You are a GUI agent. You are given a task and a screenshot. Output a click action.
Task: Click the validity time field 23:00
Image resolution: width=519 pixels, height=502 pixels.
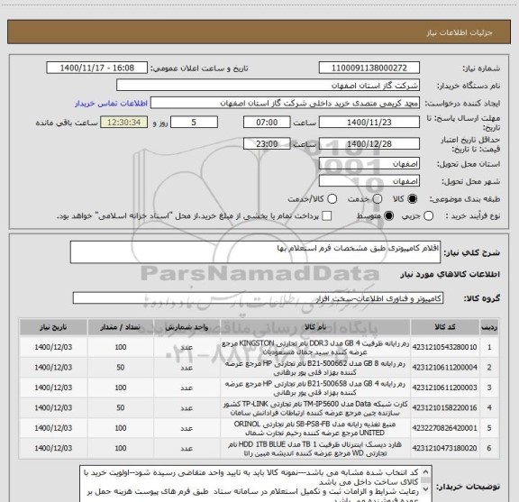(267, 143)
